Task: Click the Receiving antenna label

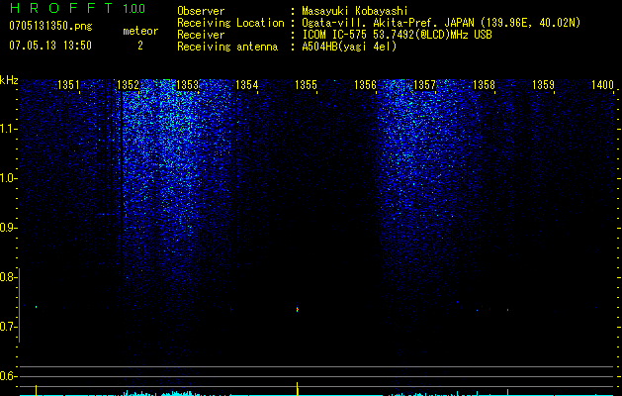Action: click(227, 47)
